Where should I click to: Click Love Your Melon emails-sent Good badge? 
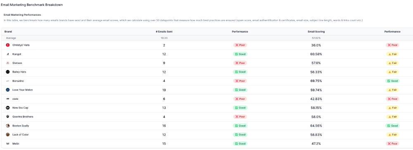pos(240,90)
